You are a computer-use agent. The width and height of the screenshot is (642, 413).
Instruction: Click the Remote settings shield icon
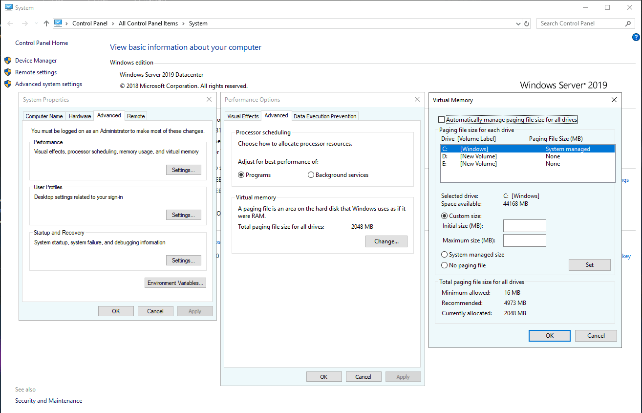point(8,72)
